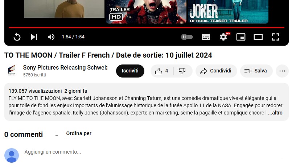Mute the video volume speaker icon
Image resolution: width=292 pixels, height=167 pixels.
pyautogui.click(x=51, y=37)
